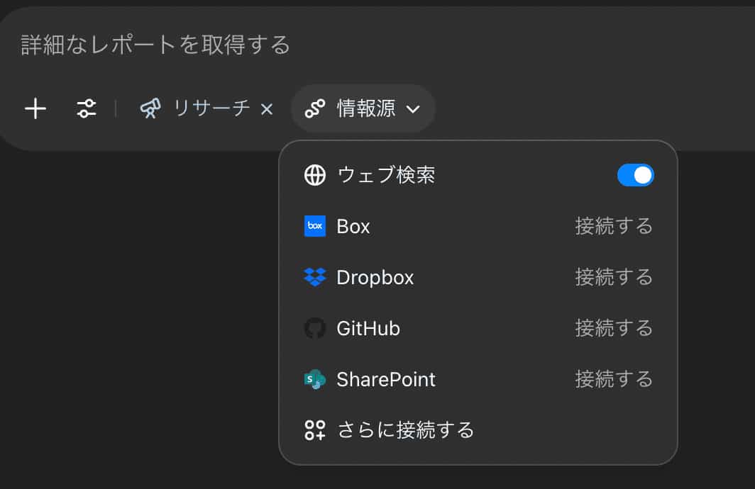Click the 情報源 button label
755x489 pixels.
click(366, 108)
